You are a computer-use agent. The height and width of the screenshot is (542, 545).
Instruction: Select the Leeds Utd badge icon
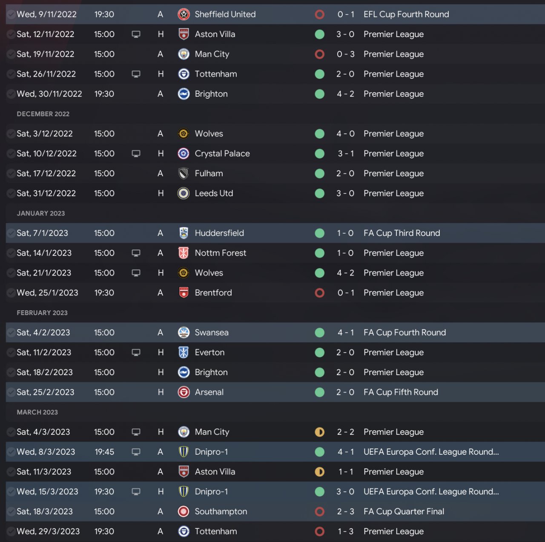(184, 193)
